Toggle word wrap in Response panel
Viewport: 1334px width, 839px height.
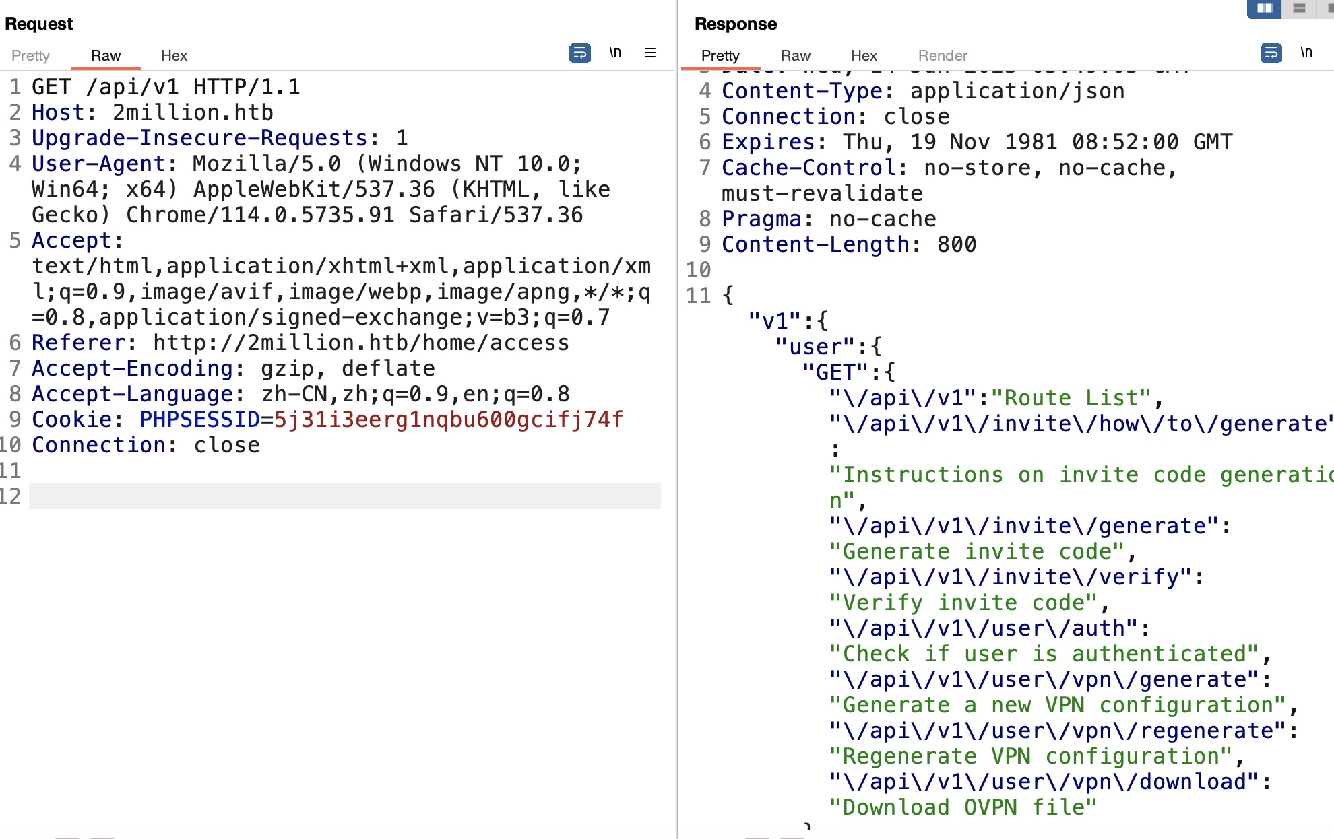pos(1271,53)
